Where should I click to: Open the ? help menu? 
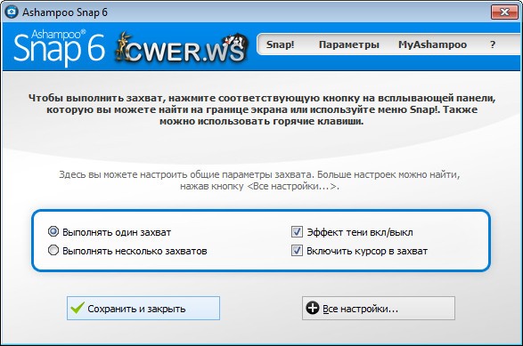[x=493, y=44]
